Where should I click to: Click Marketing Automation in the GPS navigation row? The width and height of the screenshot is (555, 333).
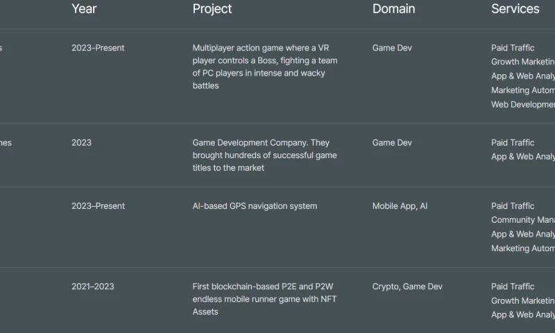[x=523, y=248]
